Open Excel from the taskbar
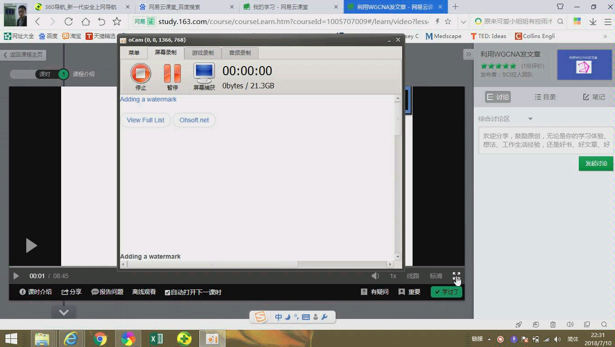Viewport: 615px width, 347px height. pyautogui.click(x=156, y=338)
